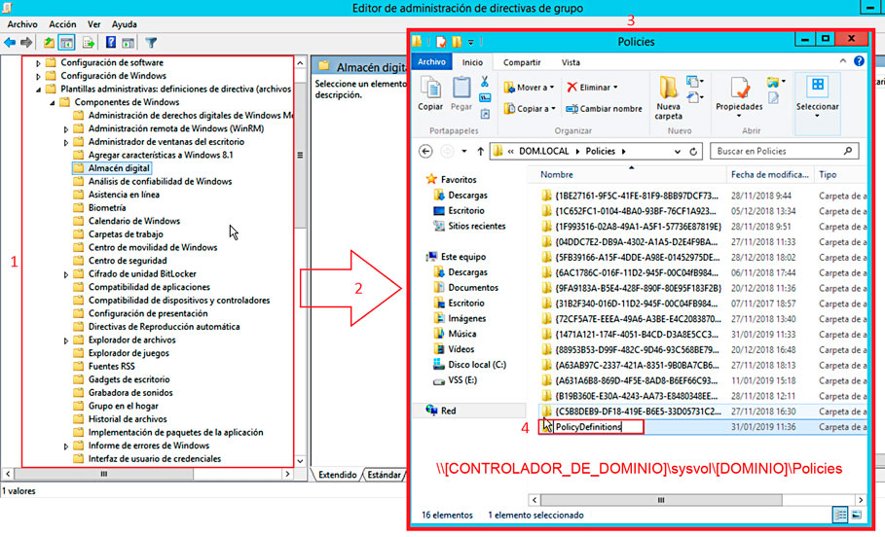Click the Copy path icon in Portapapeles group
The height and width of the screenshot is (537, 885).
484,97
